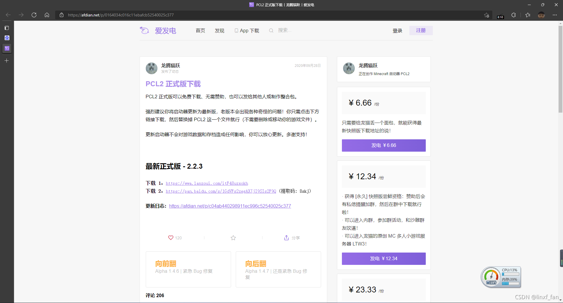
Task: Open the browser settings ellipsis menu
Action: (x=555, y=15)
